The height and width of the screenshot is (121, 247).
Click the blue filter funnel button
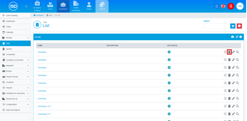[233, 26]
